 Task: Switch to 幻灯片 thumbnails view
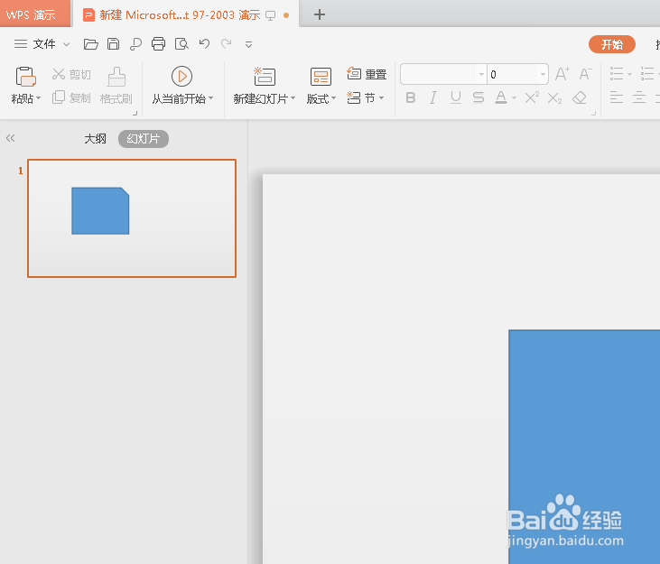pyautogui.click(x=144, y=139)
